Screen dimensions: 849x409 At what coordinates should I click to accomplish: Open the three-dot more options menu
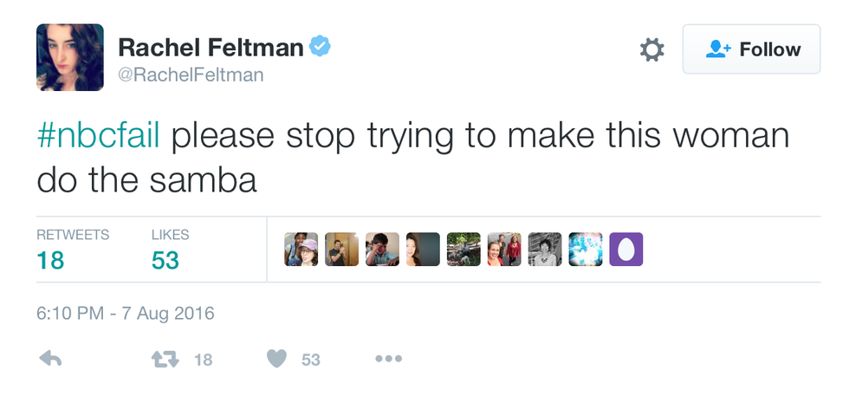(x=388, y=359)
